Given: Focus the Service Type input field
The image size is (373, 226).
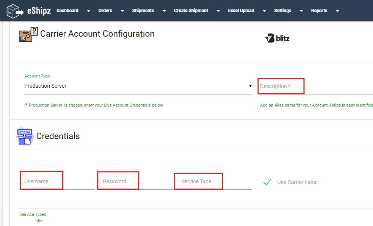Looking at the screenshot, I should (x=213, y=182).
